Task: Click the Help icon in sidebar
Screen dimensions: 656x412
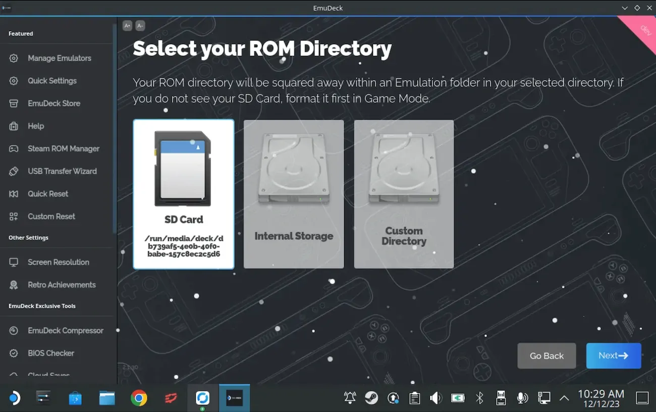Action: [14, 126]
